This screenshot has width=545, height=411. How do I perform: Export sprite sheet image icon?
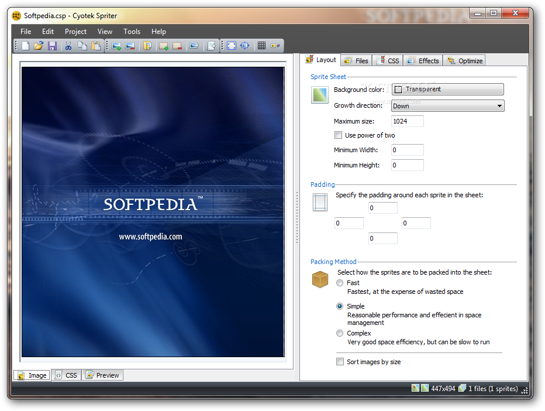click(194, 46)
